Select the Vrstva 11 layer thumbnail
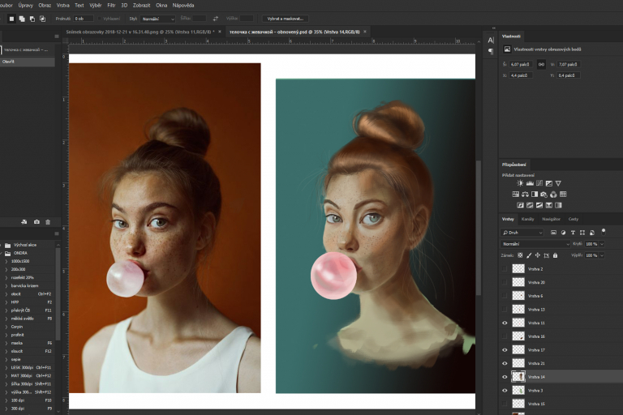Viewport: 623px width, 415px height. 518,323
